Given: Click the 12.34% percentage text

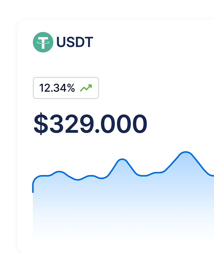Looking at the screenshot, I should click(57, 88).
